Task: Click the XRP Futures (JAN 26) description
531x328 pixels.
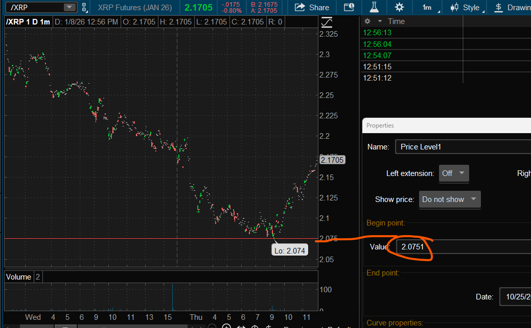Action: (135, 8)
